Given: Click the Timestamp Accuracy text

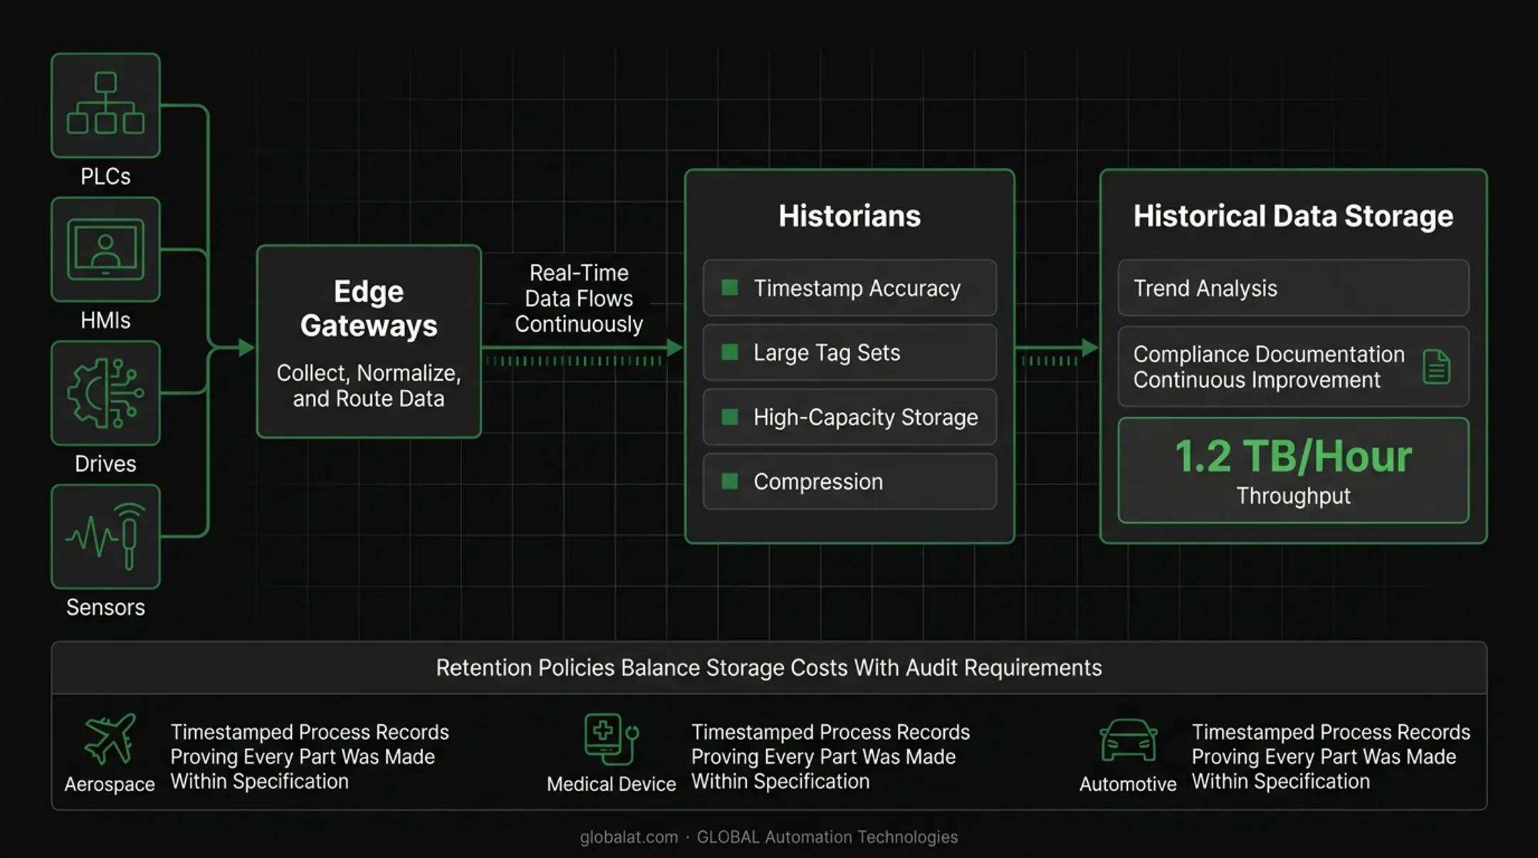Looking at the screenshot, I should [x=857, y=288].
